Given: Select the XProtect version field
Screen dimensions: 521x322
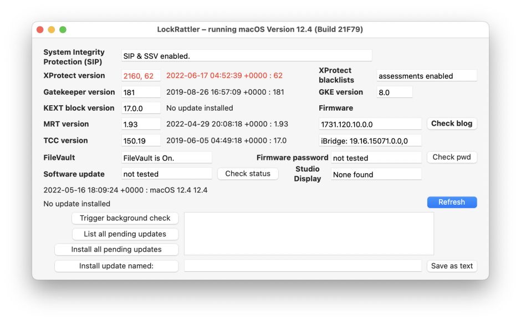Looking at the screenshot, I should (141, 76).
